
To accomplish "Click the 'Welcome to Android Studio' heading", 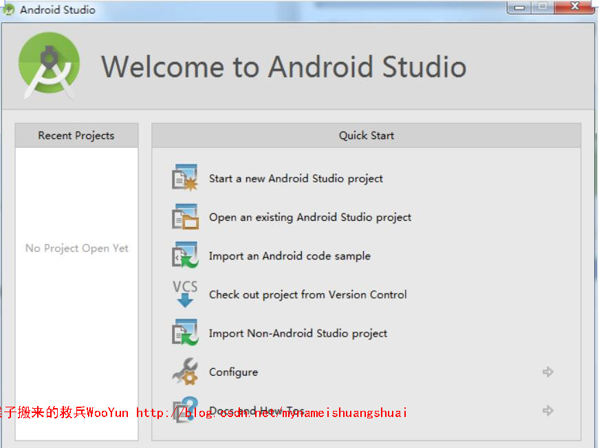I will (x=283, y=67).
